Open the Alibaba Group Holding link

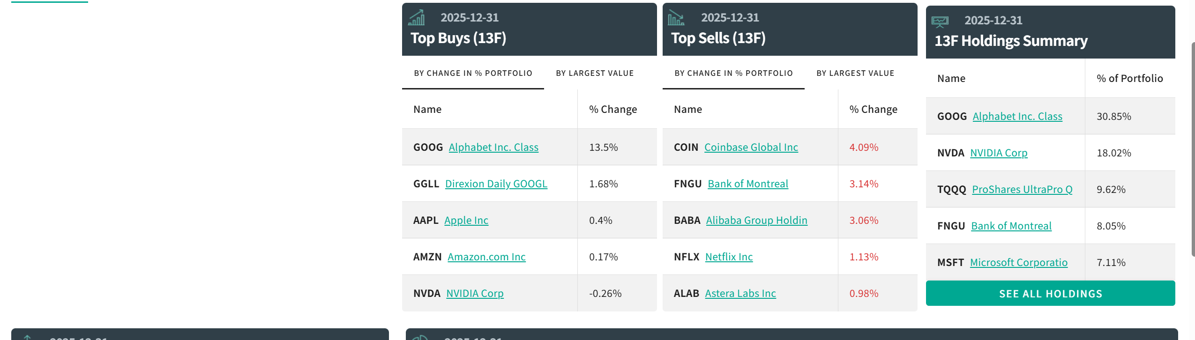[756, 220]
